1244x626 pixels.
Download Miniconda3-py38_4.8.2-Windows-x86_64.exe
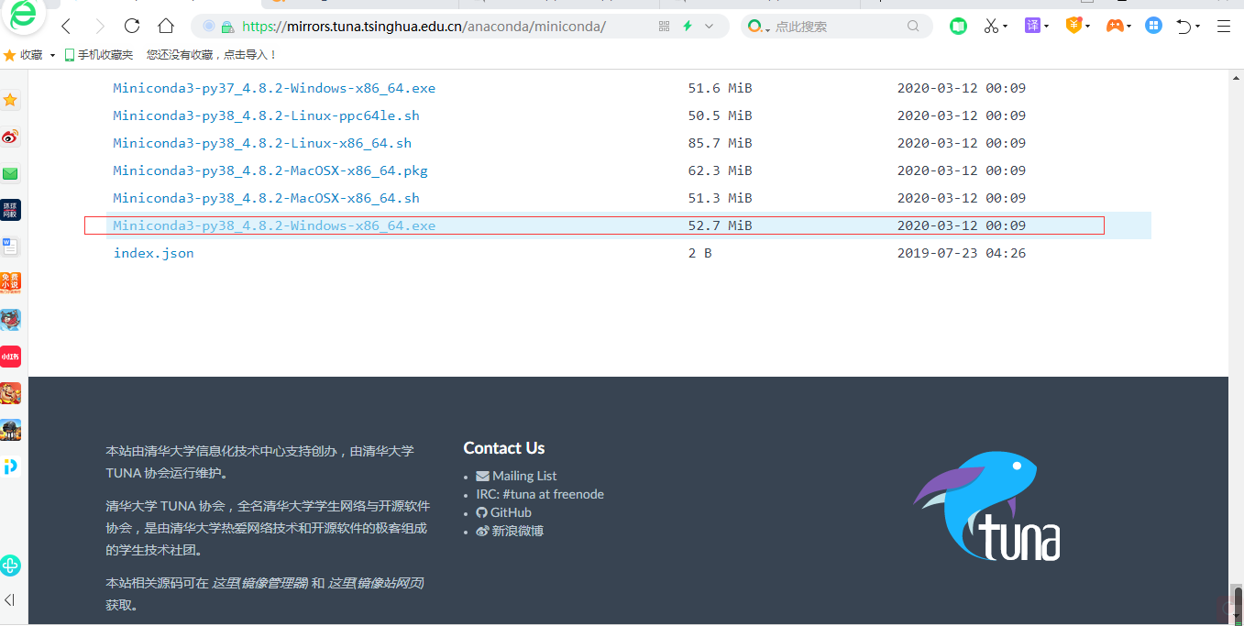coord(274,225)
